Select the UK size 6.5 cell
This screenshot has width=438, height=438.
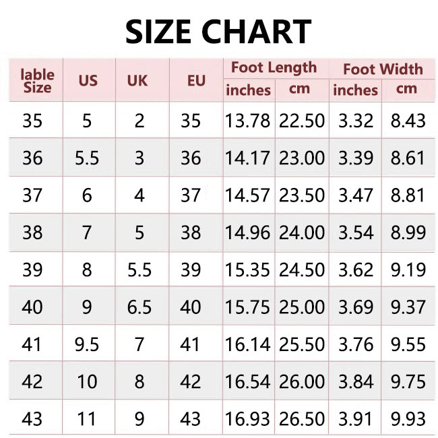tap(139, 307)
